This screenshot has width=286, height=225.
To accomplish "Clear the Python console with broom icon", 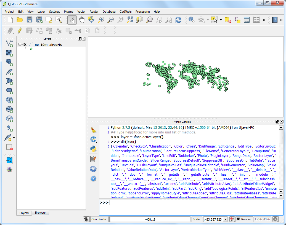I will 93,130.
